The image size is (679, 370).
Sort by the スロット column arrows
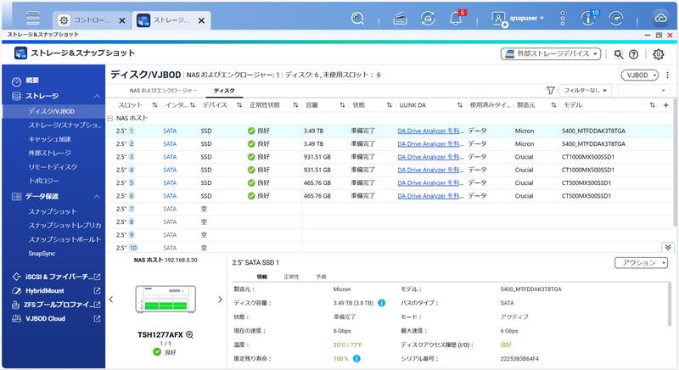tap(154, 105)
